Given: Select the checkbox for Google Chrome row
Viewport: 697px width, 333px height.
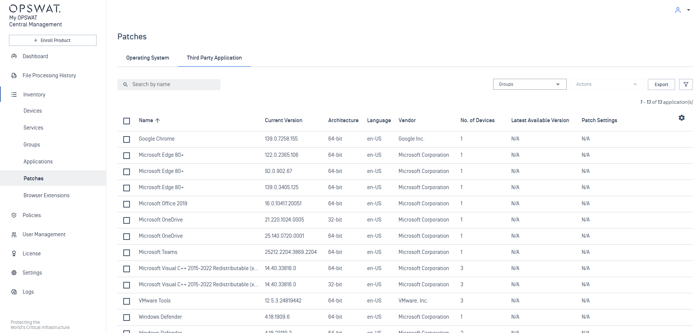Looking at the screenshot, I should 127,139.
